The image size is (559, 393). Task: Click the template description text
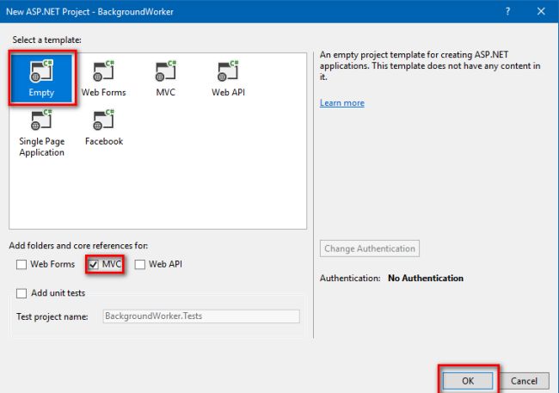(430, 65)
